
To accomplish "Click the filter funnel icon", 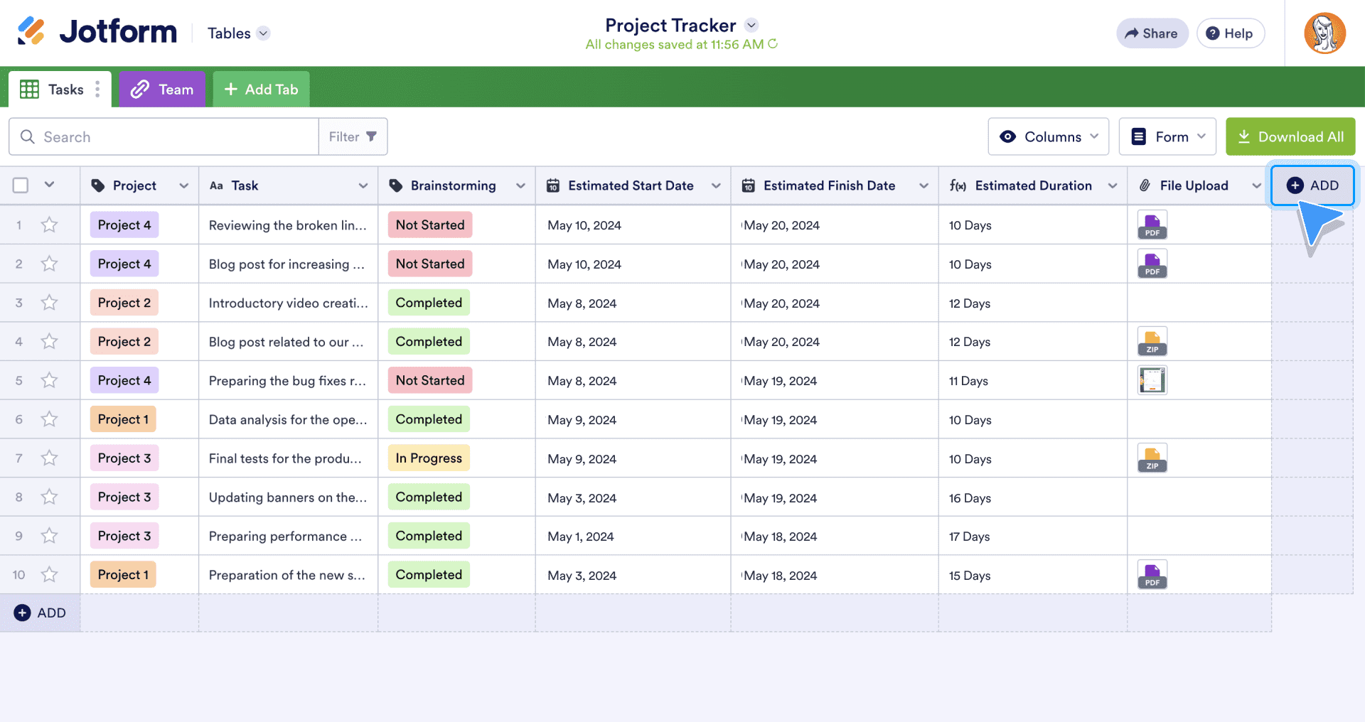I will 371,136.
